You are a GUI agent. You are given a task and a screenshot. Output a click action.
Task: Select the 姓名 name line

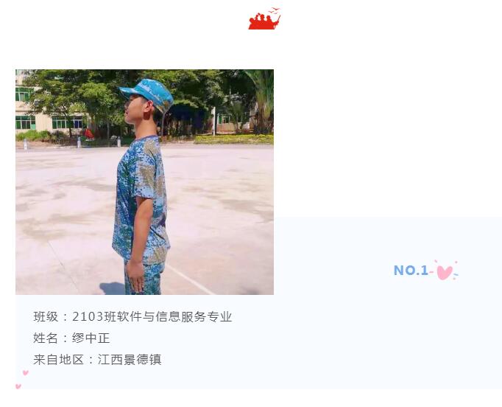point(71,338)
